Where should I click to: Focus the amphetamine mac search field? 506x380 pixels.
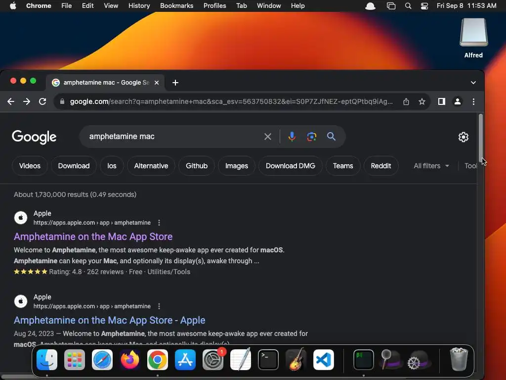(x=174, y=137)
